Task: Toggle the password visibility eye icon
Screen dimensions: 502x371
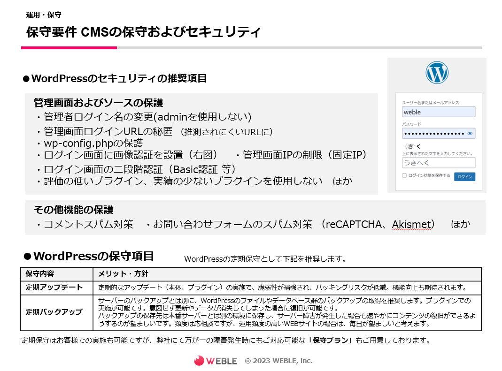Action: point(470,133)
